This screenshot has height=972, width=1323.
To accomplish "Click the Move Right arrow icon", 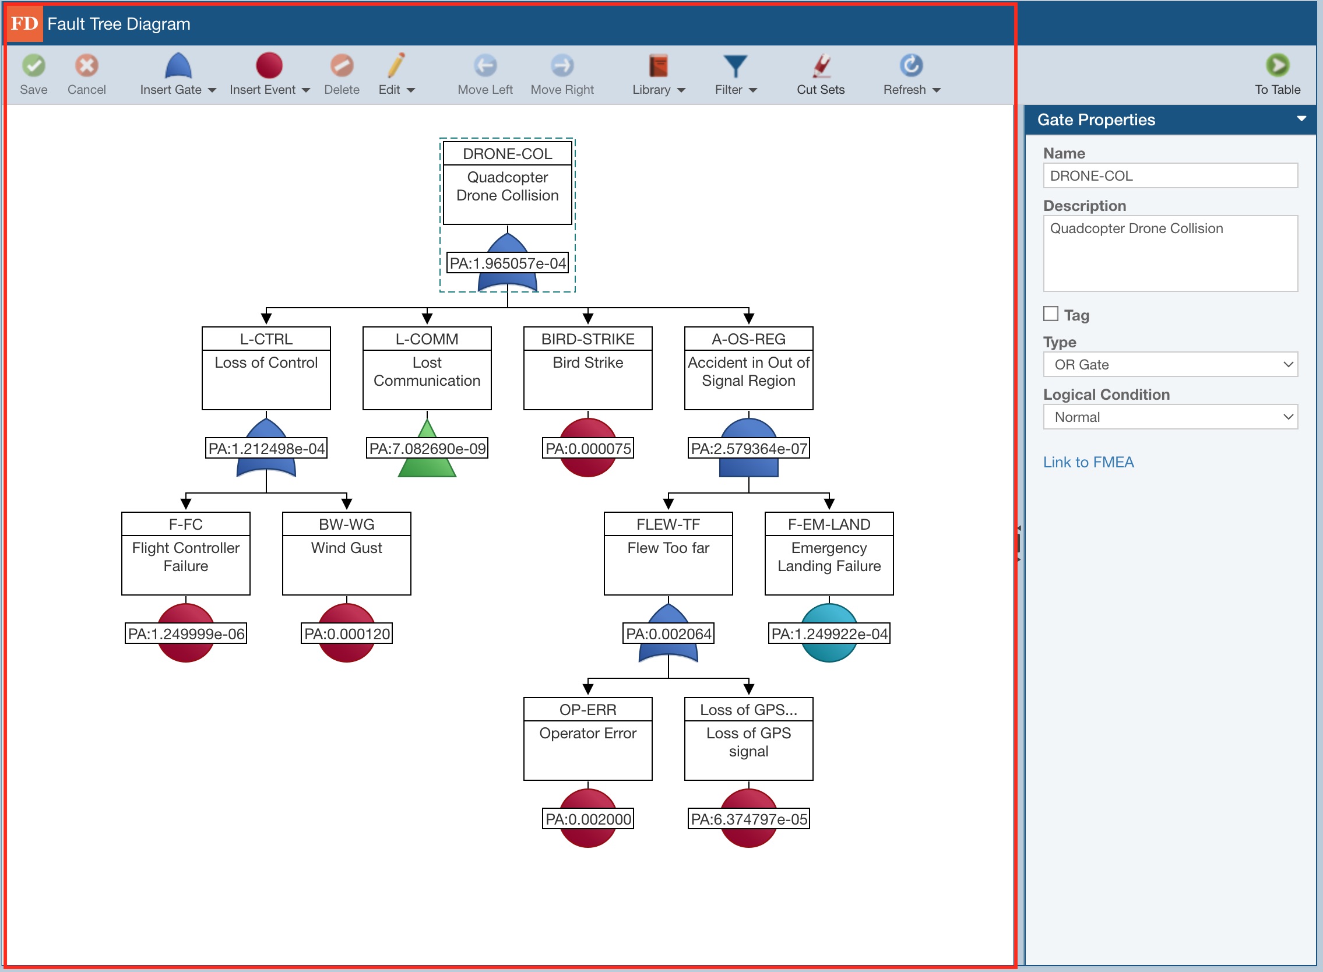I will coord(562,66).
